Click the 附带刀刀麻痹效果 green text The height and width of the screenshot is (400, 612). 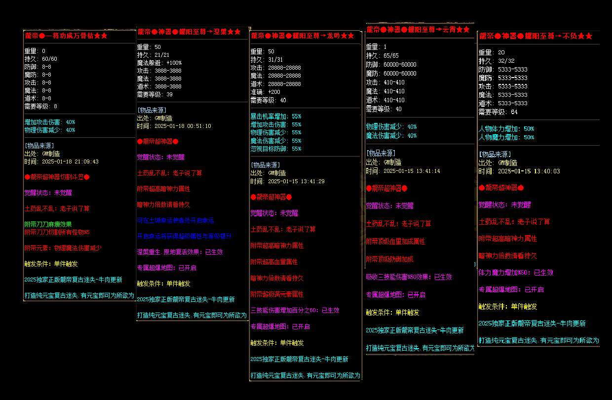coord(48,224)
